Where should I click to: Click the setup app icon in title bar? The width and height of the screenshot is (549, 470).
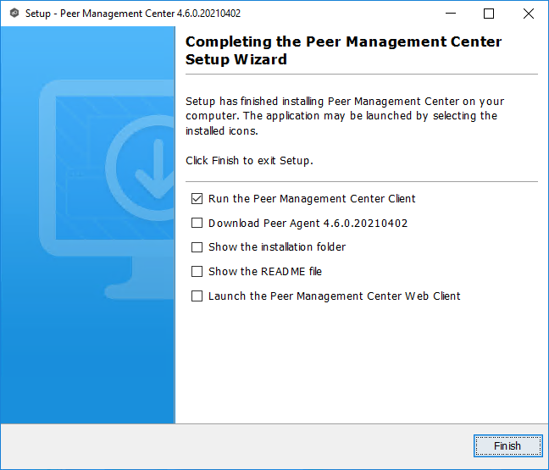pos(14,14)
